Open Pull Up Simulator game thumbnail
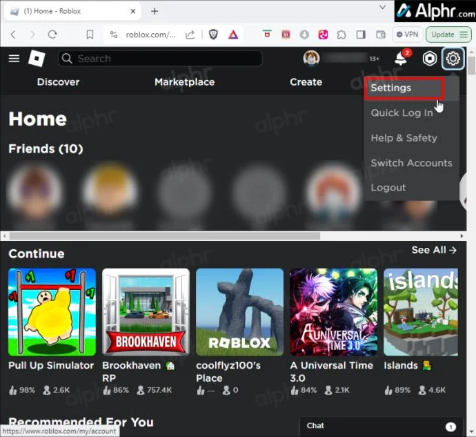476x437 pixels. click(x=52, y=312)
